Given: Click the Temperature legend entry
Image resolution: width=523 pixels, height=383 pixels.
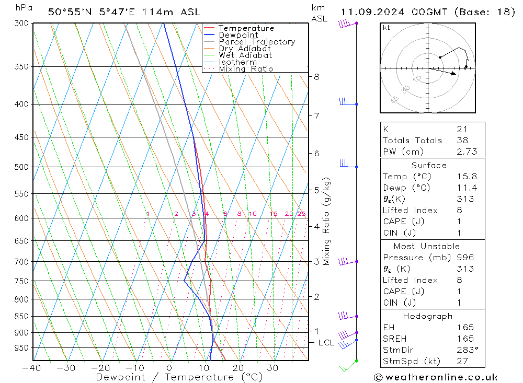Looking at the screenshot, I should [x=246, y=28].
